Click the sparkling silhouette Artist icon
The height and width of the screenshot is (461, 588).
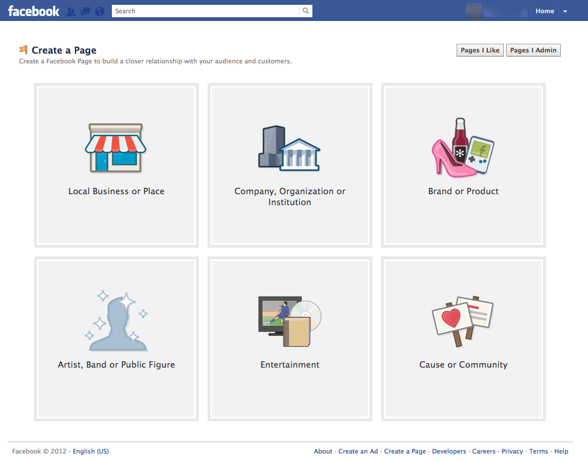[116, 321]
